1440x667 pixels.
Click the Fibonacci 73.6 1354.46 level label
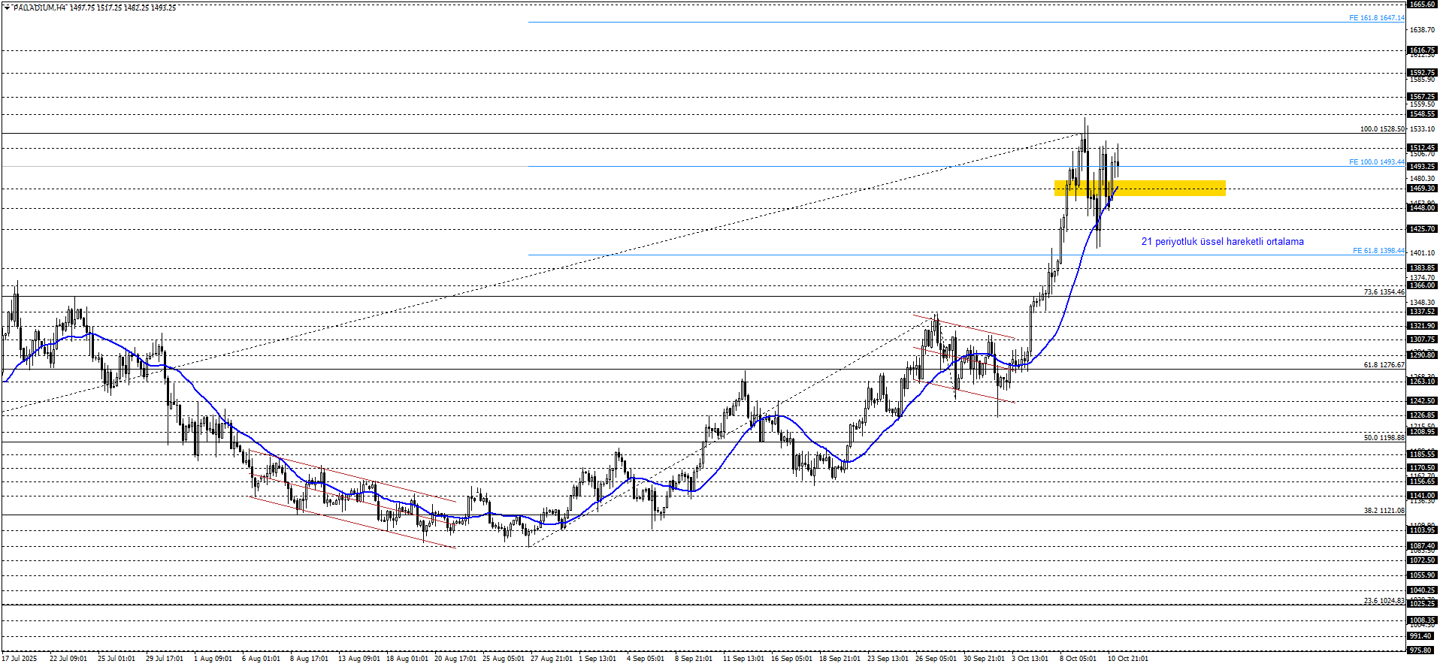[x=1384, y=292]
